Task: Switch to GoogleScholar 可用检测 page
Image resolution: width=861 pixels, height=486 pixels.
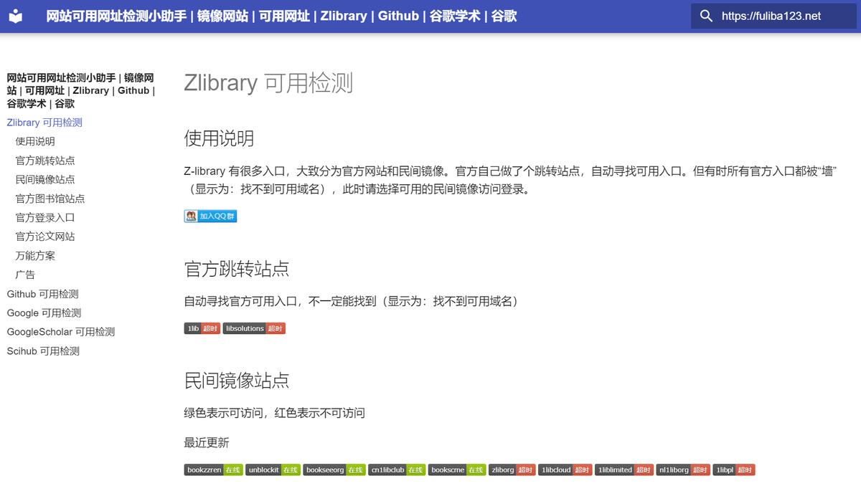Action: click(61, 332)
